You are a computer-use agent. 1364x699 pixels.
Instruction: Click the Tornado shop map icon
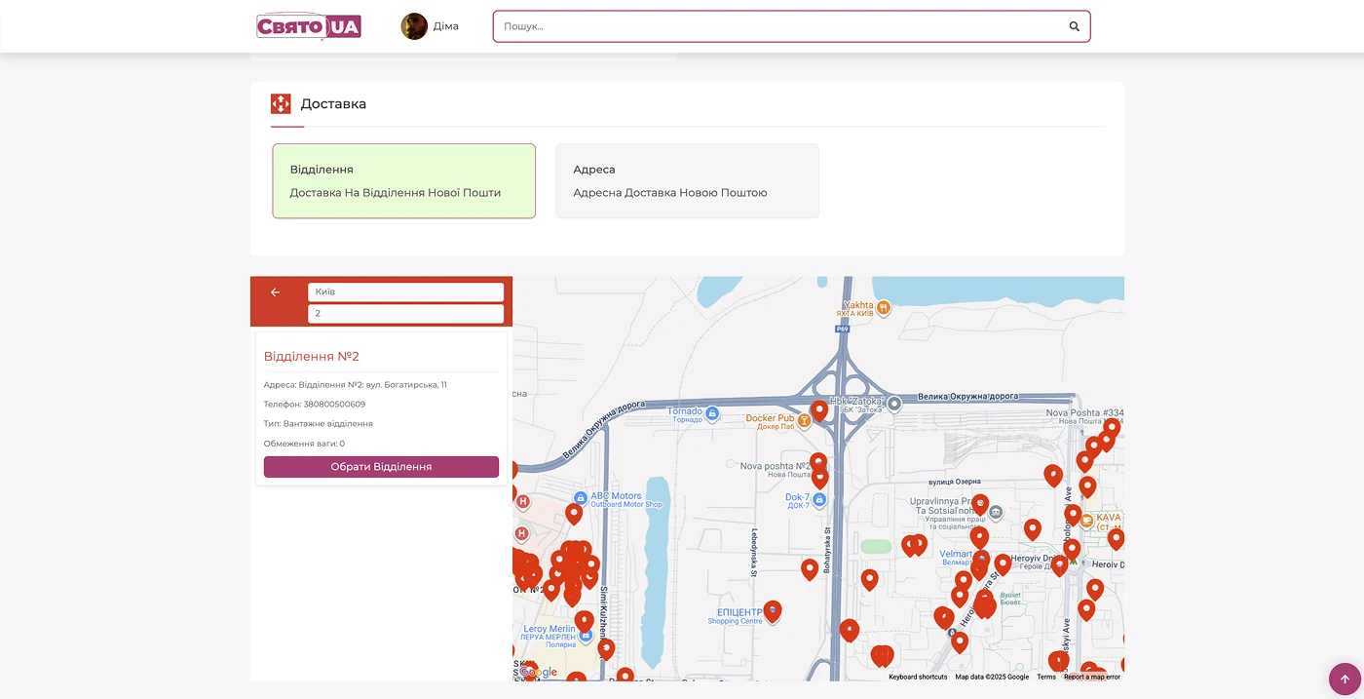pos(712,413)
